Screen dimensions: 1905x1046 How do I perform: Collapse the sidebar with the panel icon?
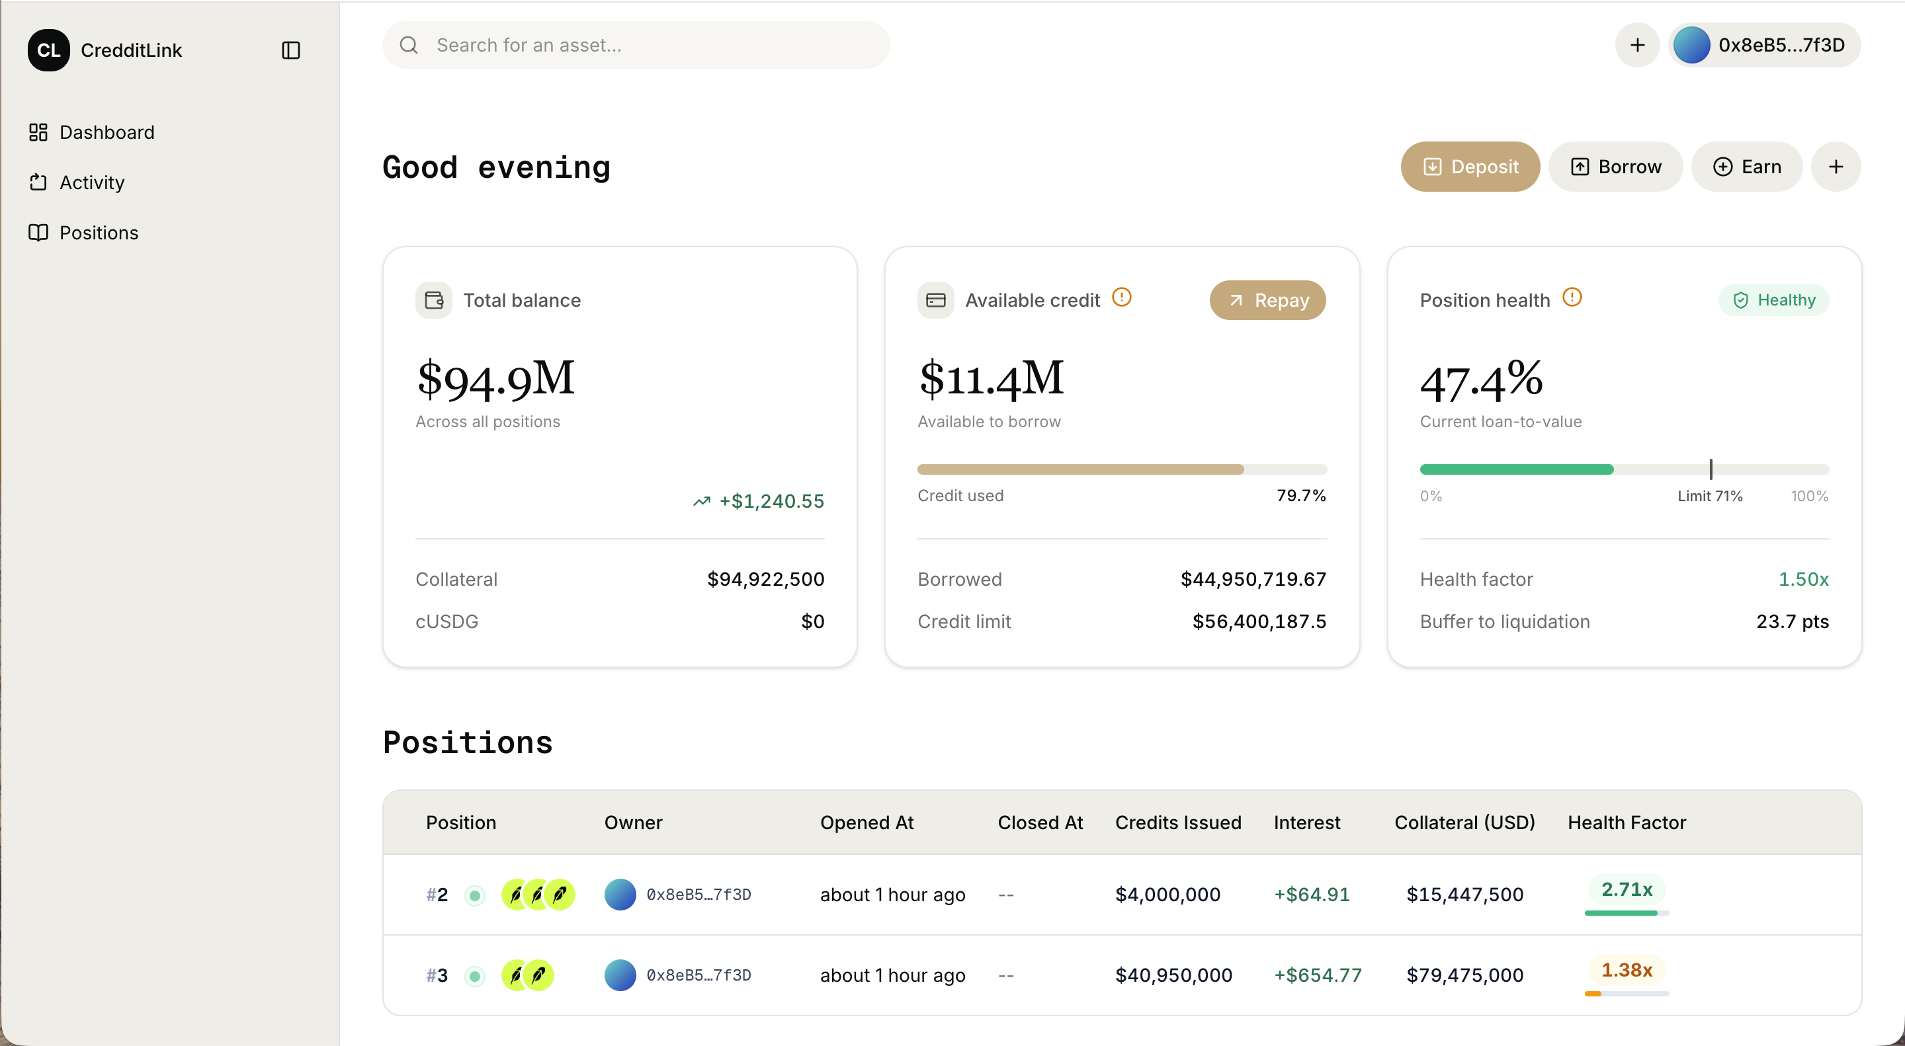pyautogui.click(x=290, y=50)
